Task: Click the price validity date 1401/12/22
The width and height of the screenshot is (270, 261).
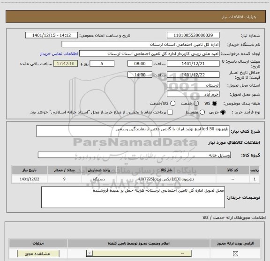Action: point(193,75)
